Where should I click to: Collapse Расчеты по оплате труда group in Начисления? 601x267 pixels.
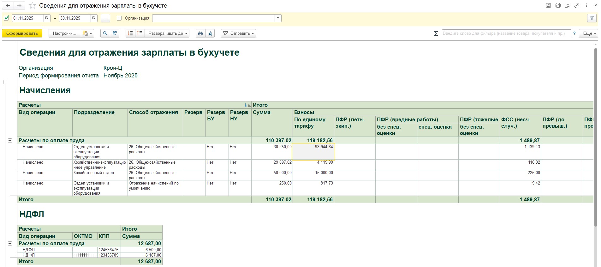10,140
